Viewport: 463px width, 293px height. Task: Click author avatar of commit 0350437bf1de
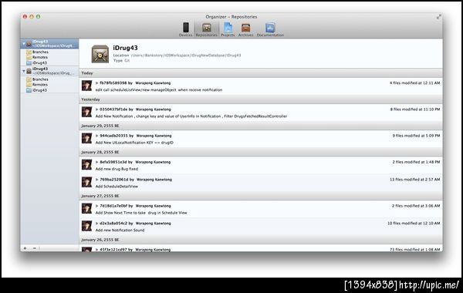pyautogui.click(x=86, y=112)
